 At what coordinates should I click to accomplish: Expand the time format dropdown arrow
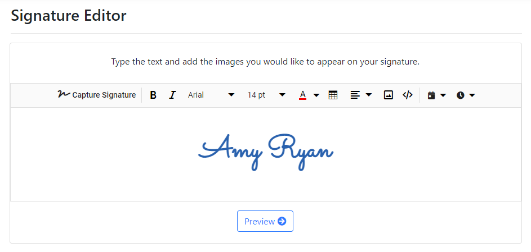click(472, 95)
